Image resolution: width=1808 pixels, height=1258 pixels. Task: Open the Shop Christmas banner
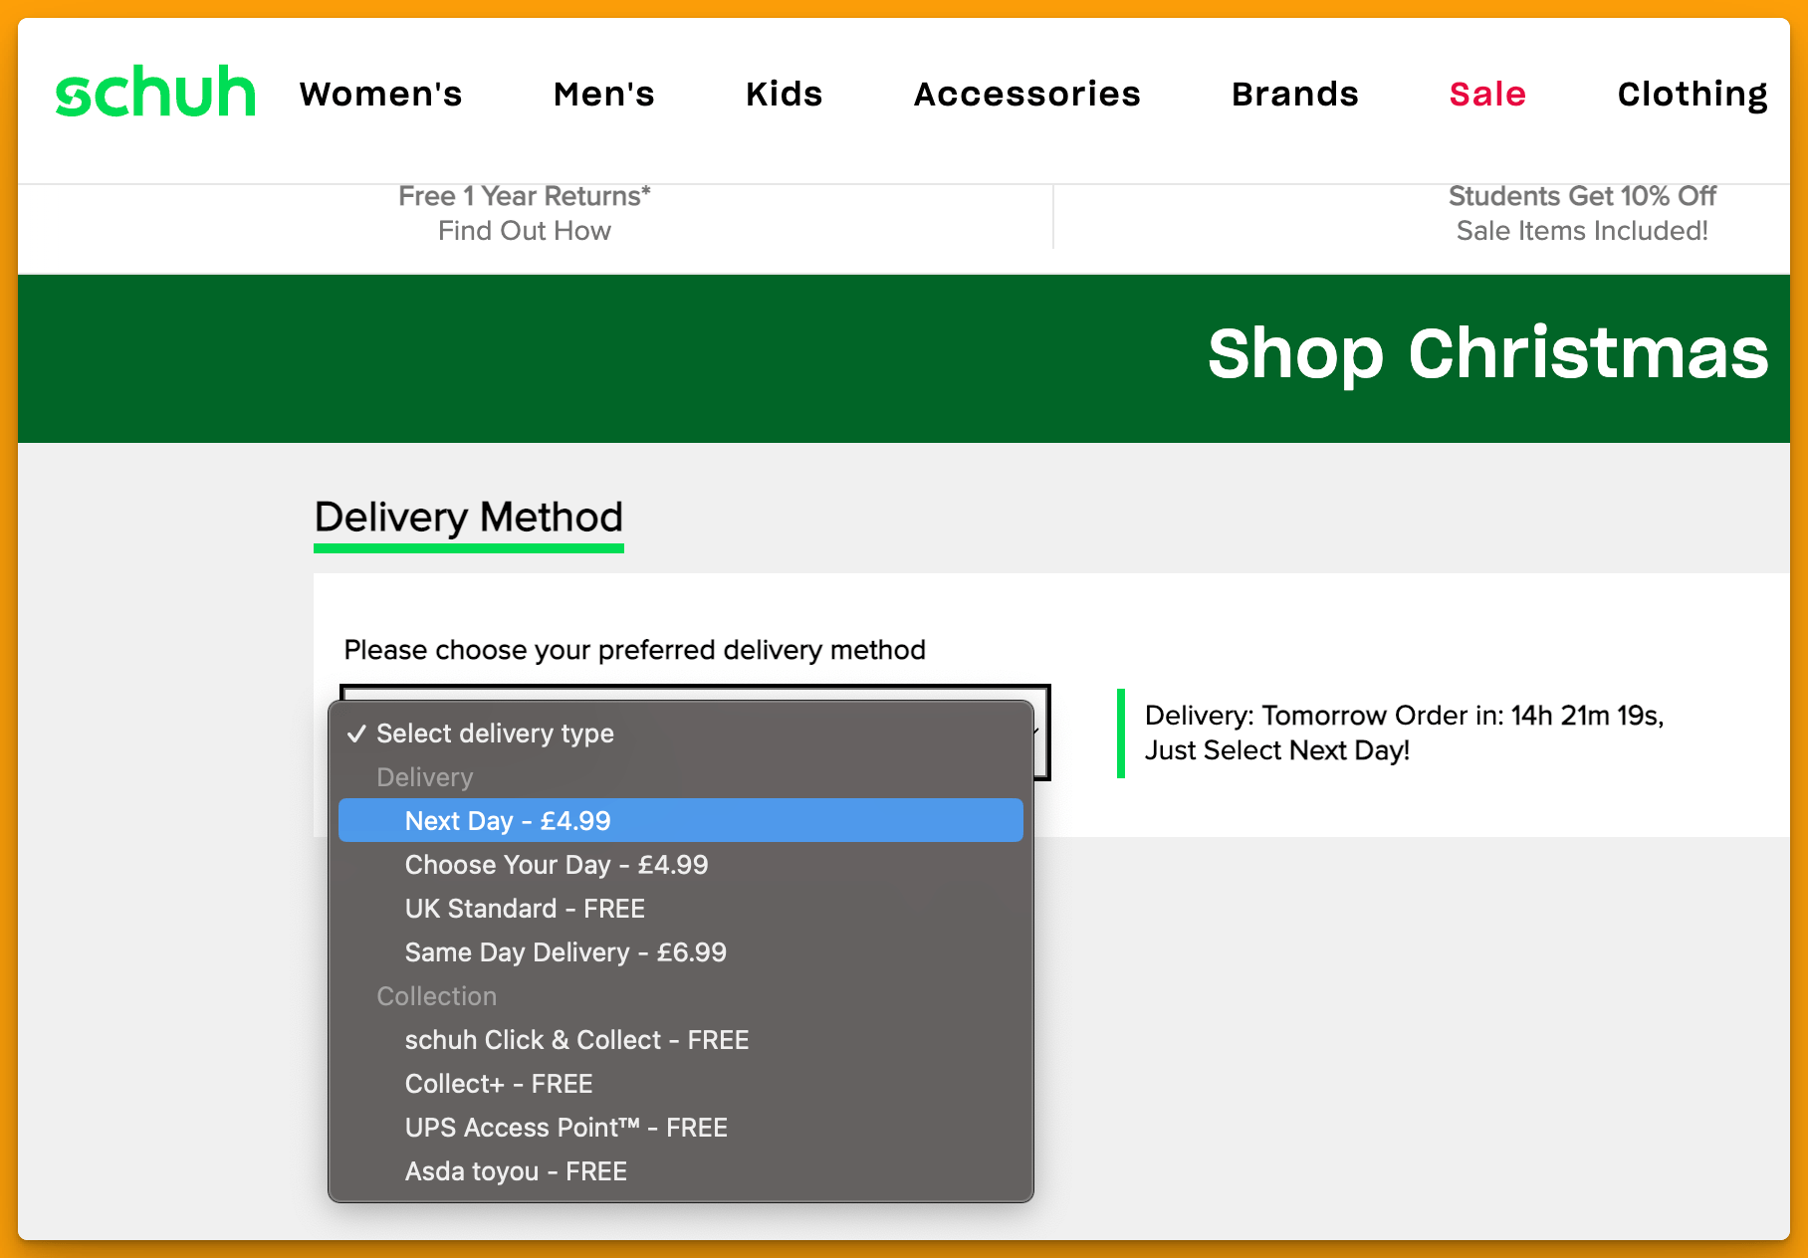(x=904, y=358)
